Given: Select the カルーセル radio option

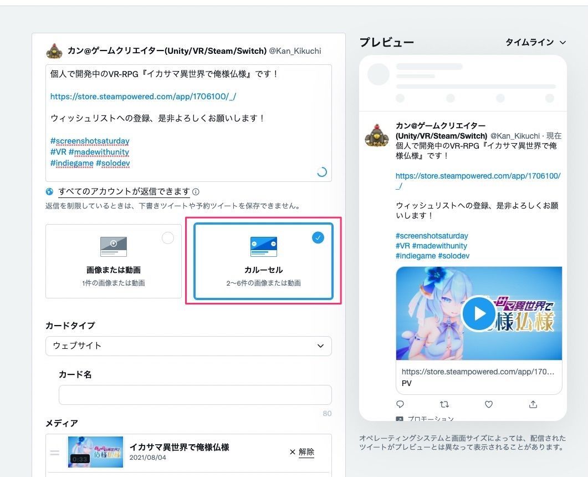Looking at the screenshot, I should click(318, 237).
